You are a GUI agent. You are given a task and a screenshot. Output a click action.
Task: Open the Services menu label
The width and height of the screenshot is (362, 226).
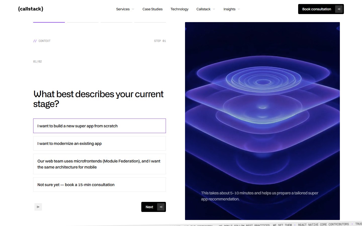pos(123,9)
